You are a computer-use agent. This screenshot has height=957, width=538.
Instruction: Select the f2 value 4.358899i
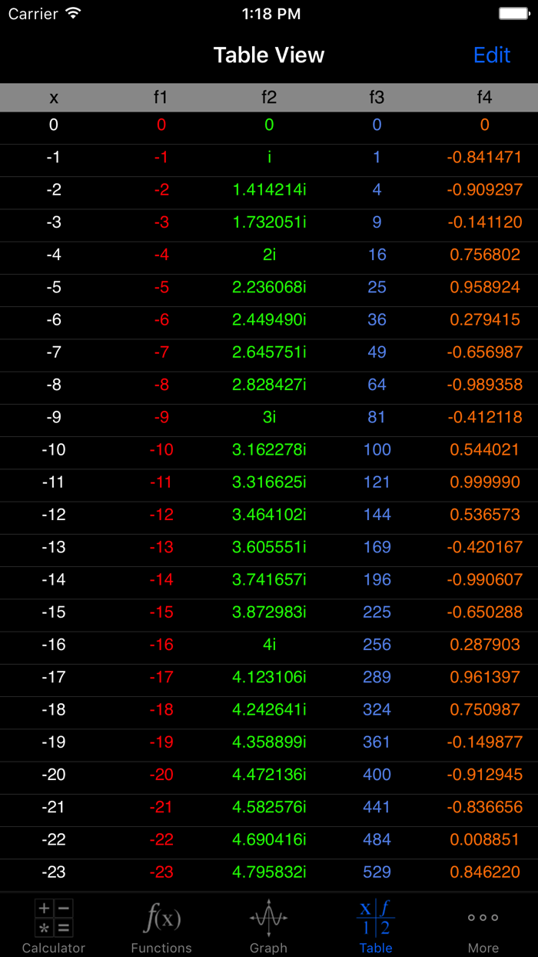pos(269,742)
